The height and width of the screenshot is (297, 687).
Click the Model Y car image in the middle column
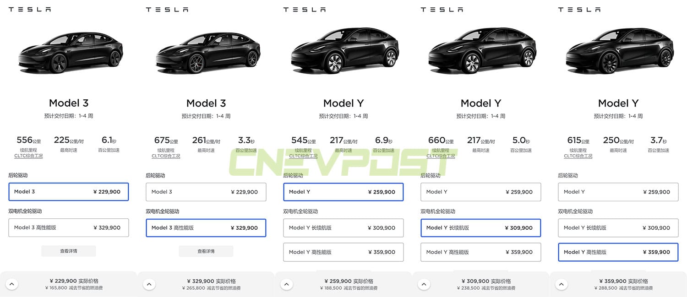tap(343, 50)
